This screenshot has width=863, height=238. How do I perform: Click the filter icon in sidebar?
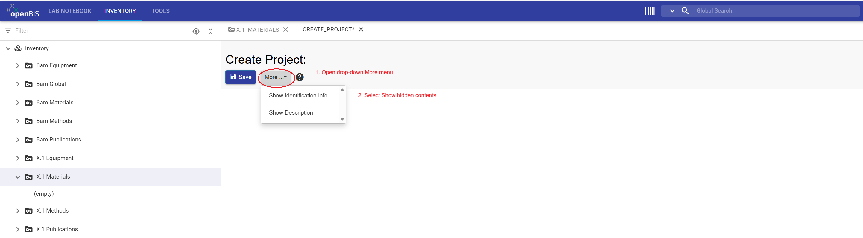point(8,30)
